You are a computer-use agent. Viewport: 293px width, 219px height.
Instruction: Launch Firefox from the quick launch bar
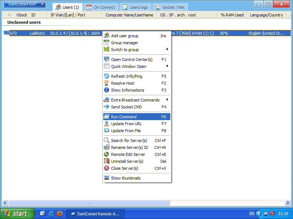[60, 214]
